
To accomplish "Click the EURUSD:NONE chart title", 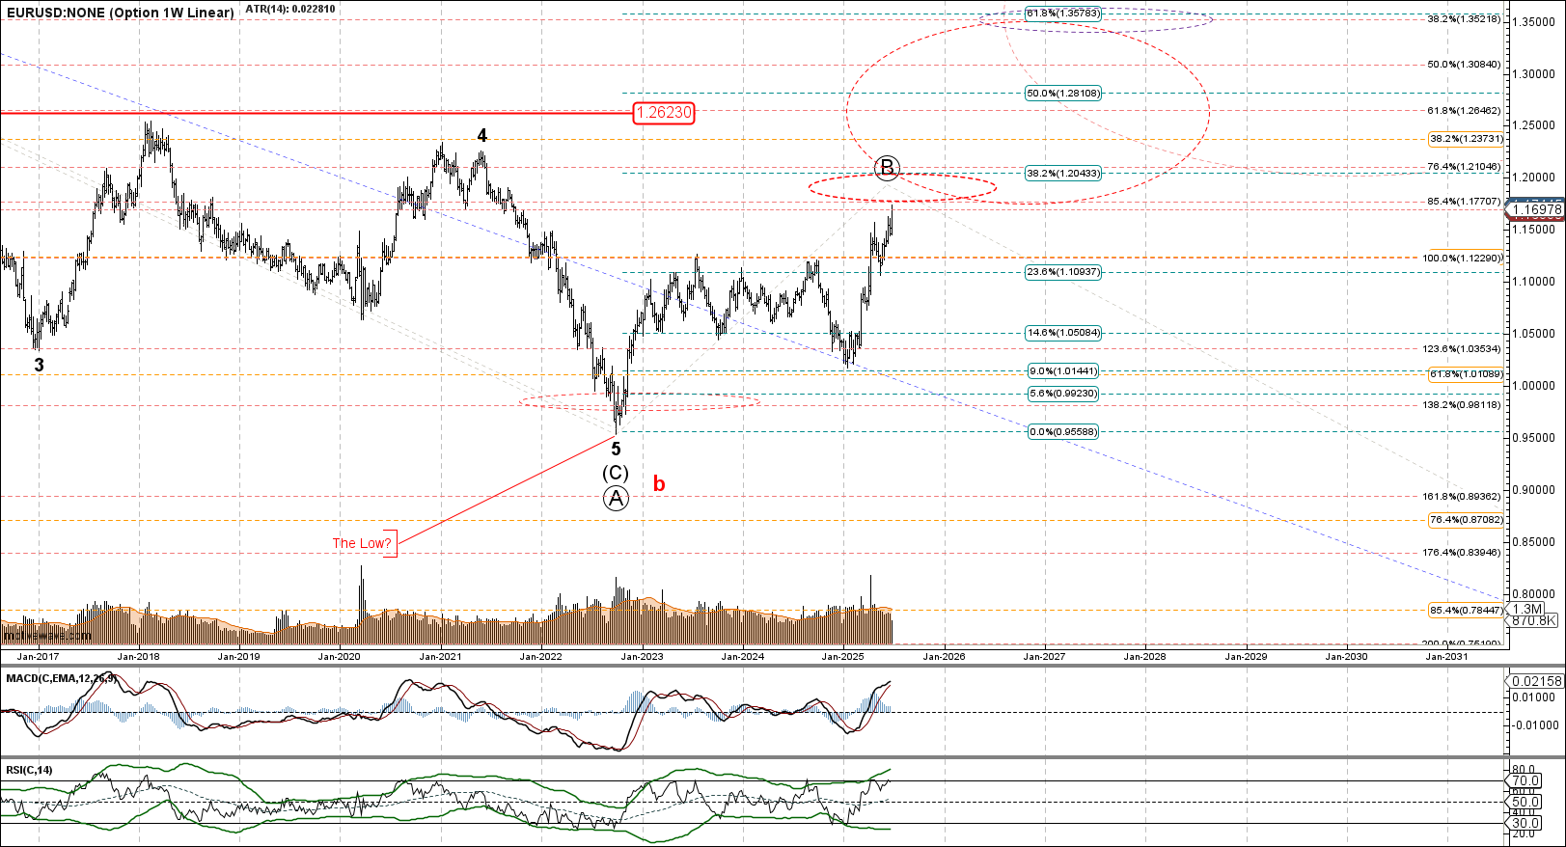I will [120, 13].
